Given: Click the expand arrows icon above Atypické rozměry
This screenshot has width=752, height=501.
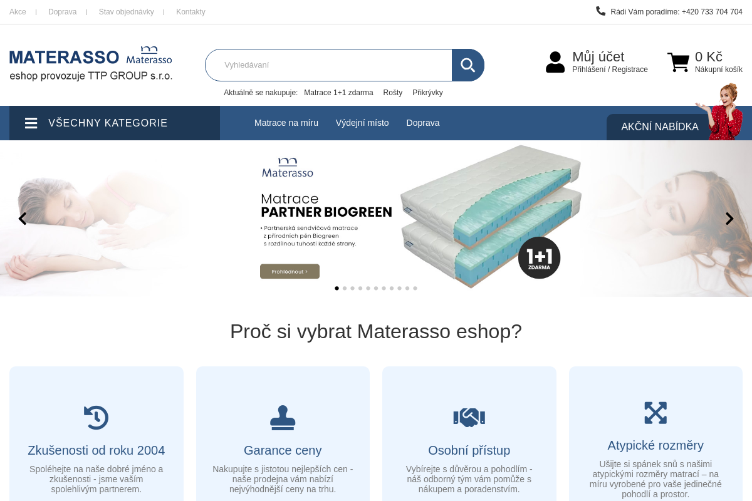Looking at the screenshot, I should [655, 413].
